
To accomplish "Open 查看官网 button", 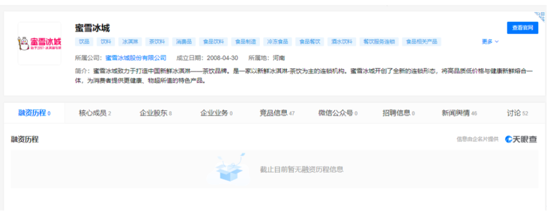I will (522, 28).
